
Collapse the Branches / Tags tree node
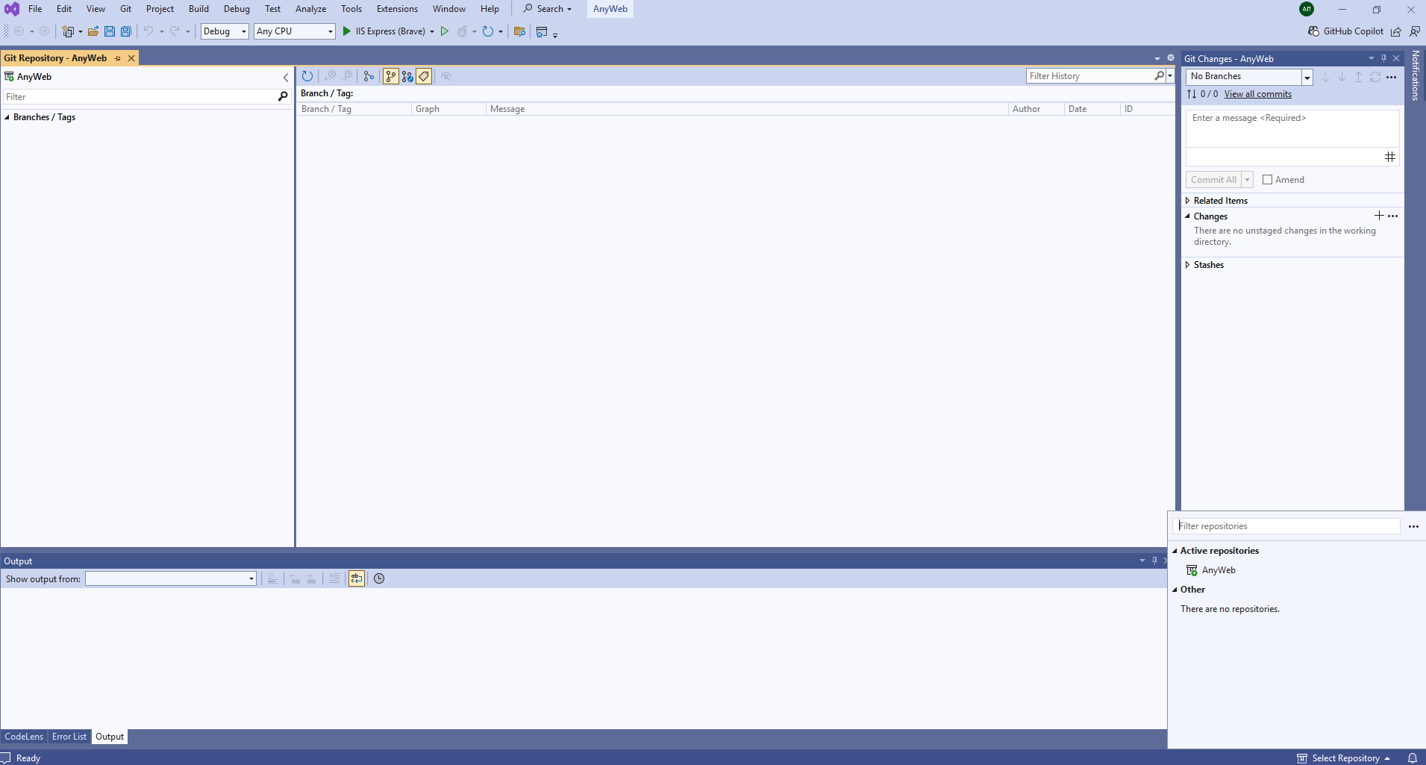[7, 117]
